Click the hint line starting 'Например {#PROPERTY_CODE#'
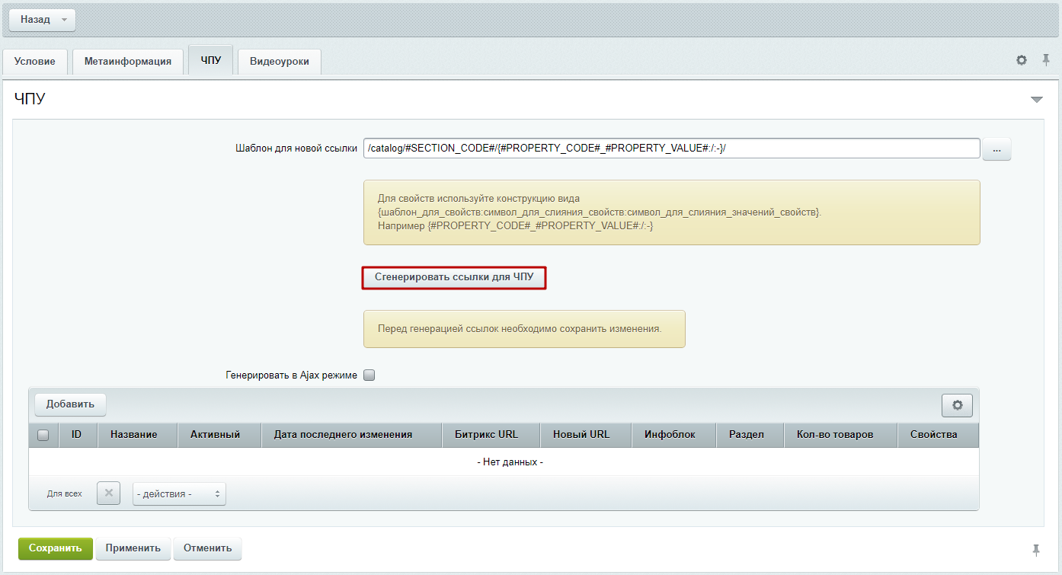Screen dimensions: 1062x575 [x=515, y=226]
